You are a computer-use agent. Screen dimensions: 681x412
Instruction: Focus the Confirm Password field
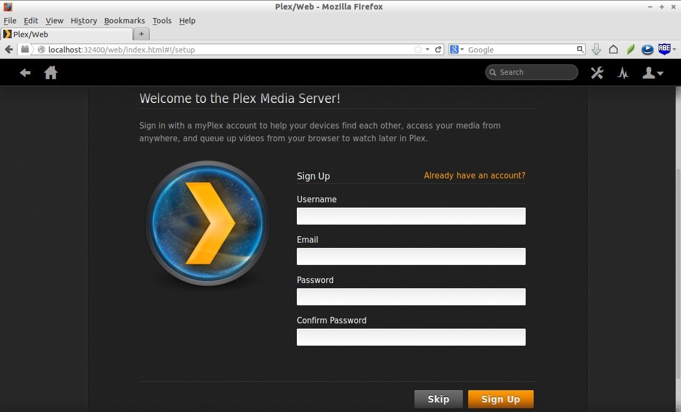click(411, 337)
